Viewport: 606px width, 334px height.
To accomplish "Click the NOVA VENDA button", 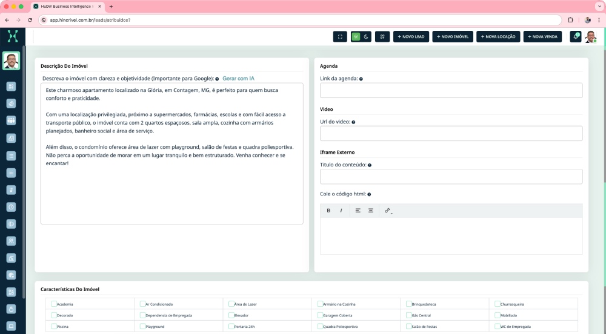I will tap(542, 36).
